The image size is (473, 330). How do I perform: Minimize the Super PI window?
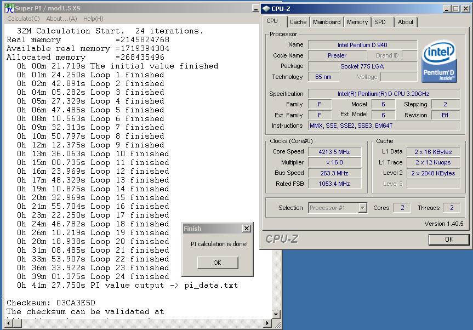point(255,9)
